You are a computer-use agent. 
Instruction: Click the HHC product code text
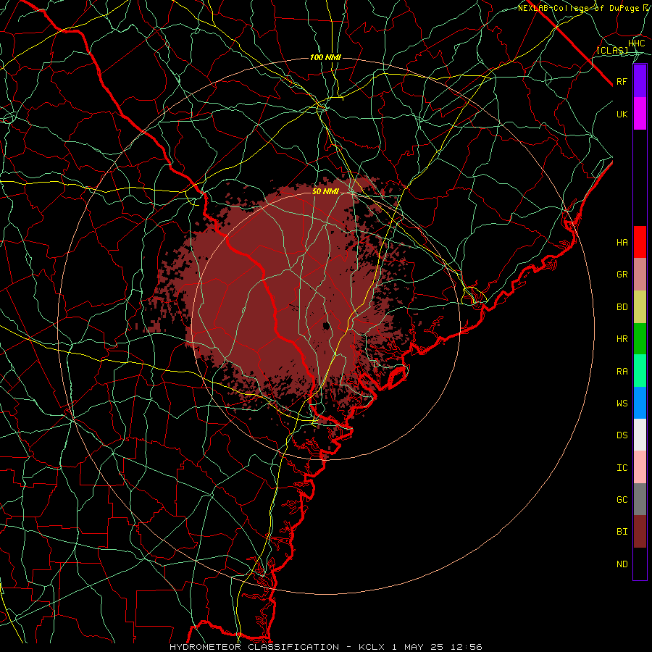pyautogui.click(x=636, y=43)
